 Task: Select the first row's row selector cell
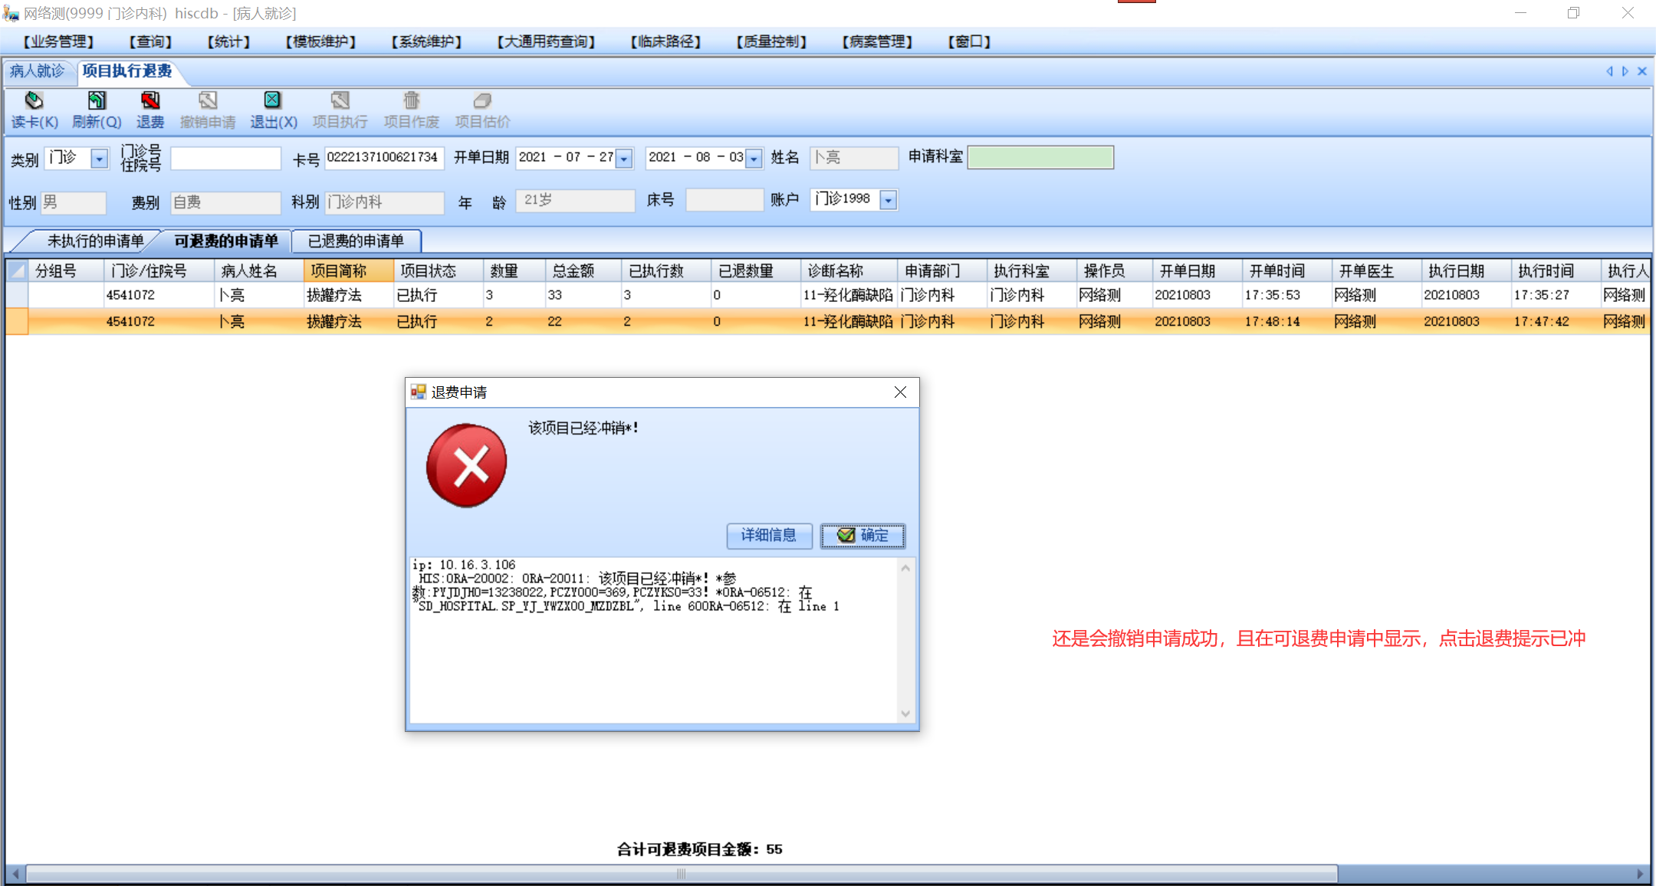point(17,295)
